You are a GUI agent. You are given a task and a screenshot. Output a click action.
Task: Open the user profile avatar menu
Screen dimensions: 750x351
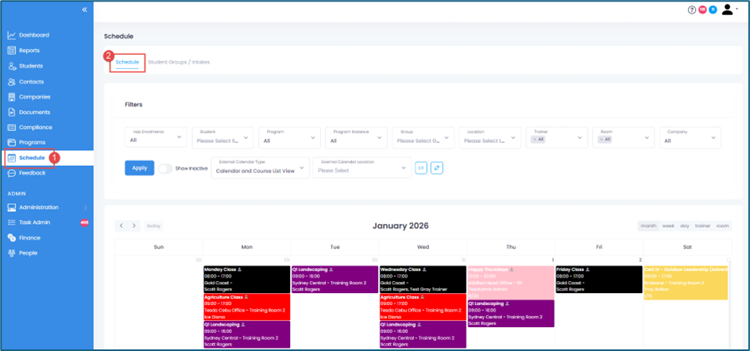[x=728, y=10]
